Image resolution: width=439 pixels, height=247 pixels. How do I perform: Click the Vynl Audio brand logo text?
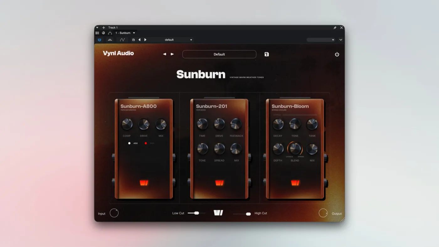point(118,53)
